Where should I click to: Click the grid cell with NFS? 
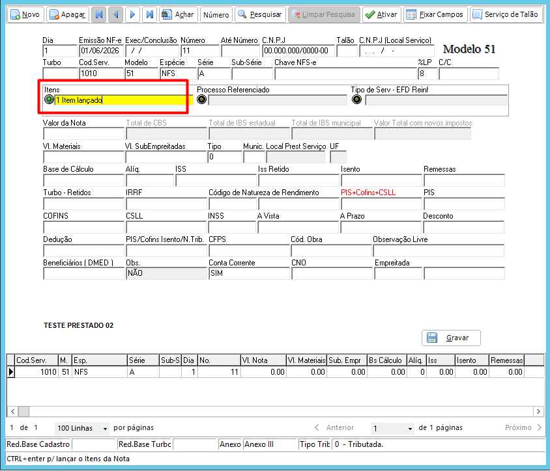tap(100, 372)
